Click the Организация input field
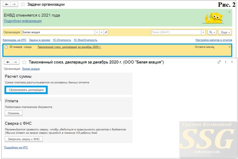The height and width of the screenshot is (159, 238). (58, 32)
